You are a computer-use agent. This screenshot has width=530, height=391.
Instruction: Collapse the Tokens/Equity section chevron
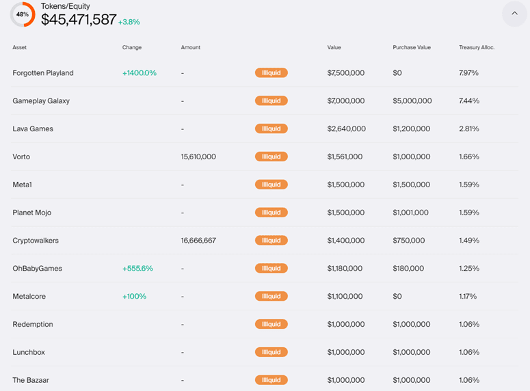(x=514, y=14)
